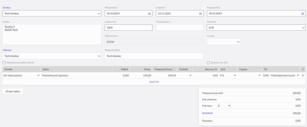Image resolution: width=307 pixels, height=127 pixels.
Task: Open ALV 0 % dropdown in row
Action: coord(235,75)
